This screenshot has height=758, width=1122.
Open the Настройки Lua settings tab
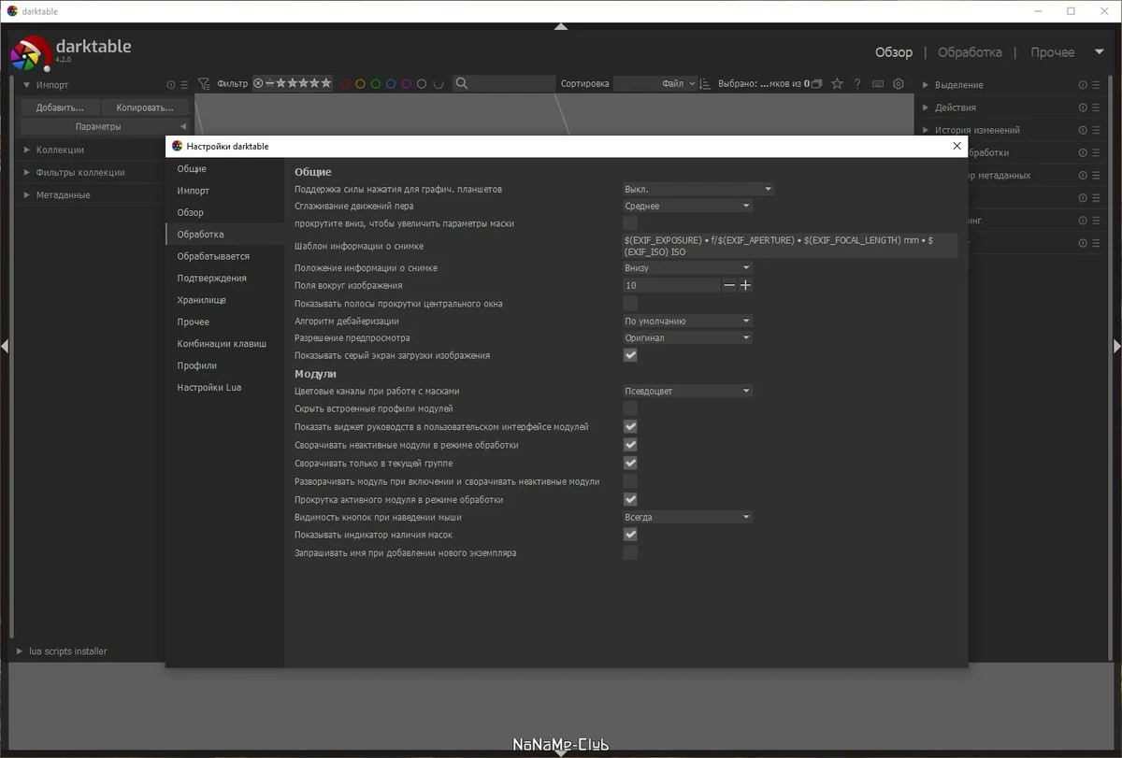point(224,387)
